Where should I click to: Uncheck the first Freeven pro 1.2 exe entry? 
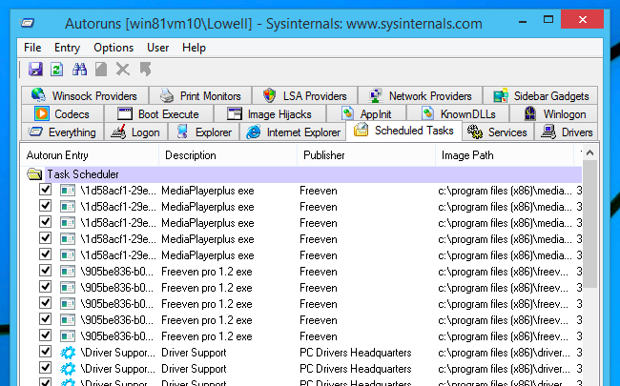click(45, 271)
